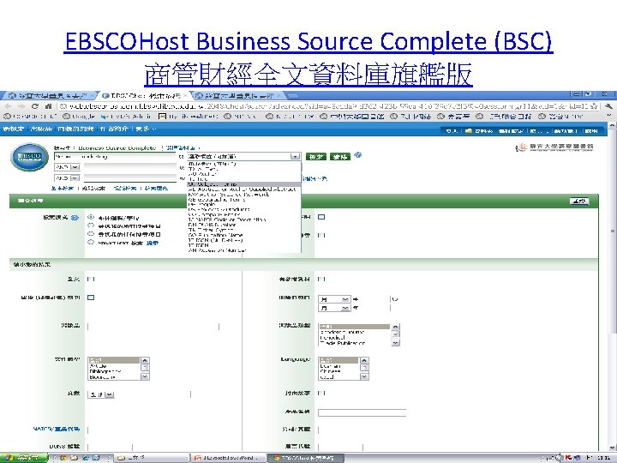Open the first bookmark in bookmarks bar

coord(30,117)
